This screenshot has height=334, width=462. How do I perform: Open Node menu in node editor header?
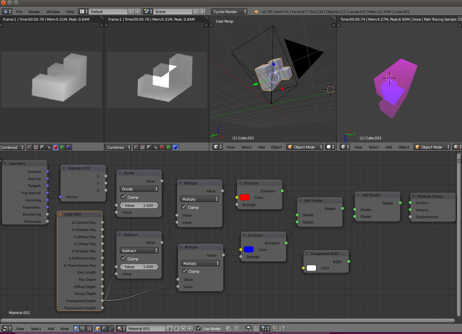click(x=65, y=328)
